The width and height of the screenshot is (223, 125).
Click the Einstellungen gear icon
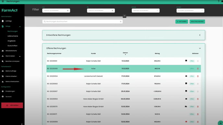3,91
